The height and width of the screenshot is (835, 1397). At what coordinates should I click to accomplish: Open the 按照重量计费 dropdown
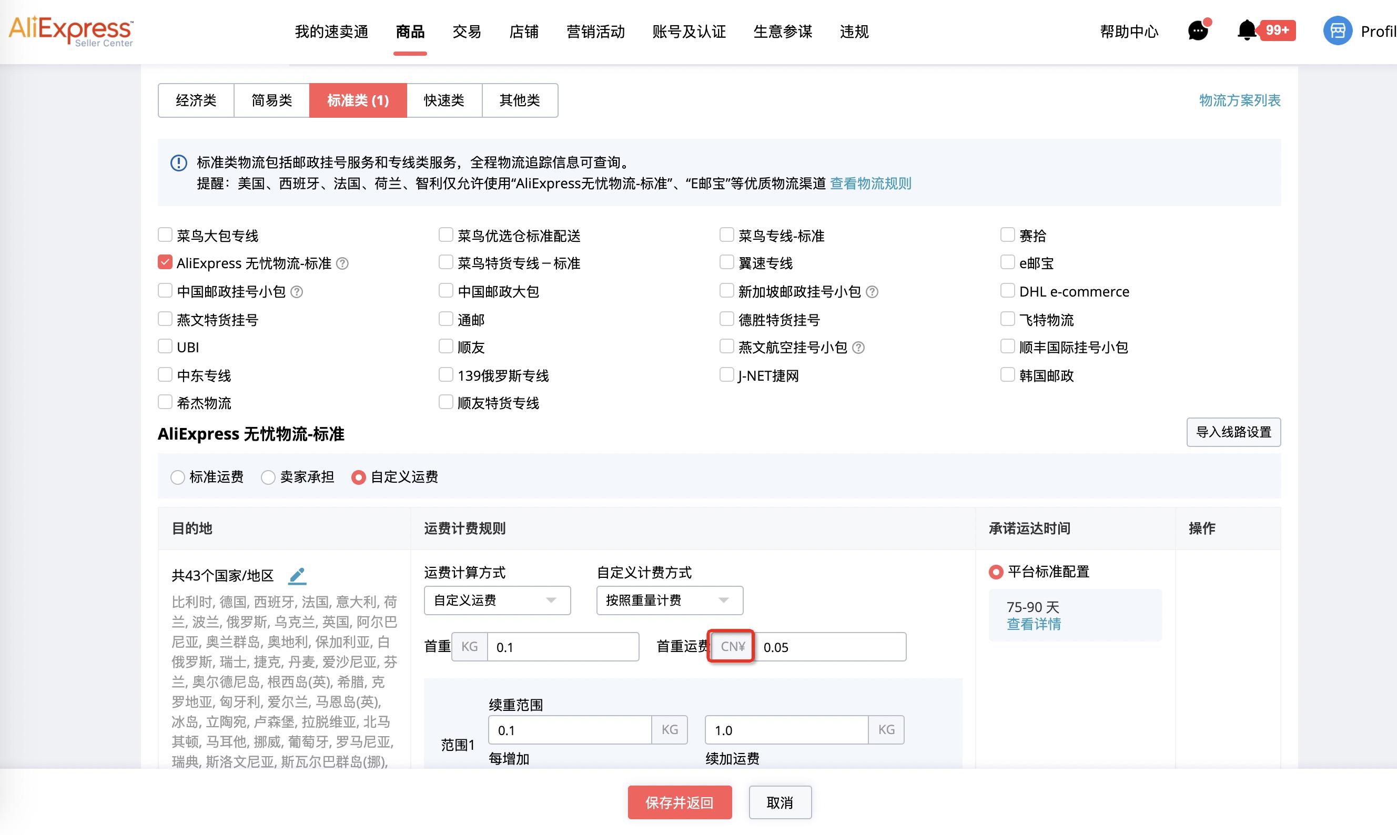click(x=669, y=600)
